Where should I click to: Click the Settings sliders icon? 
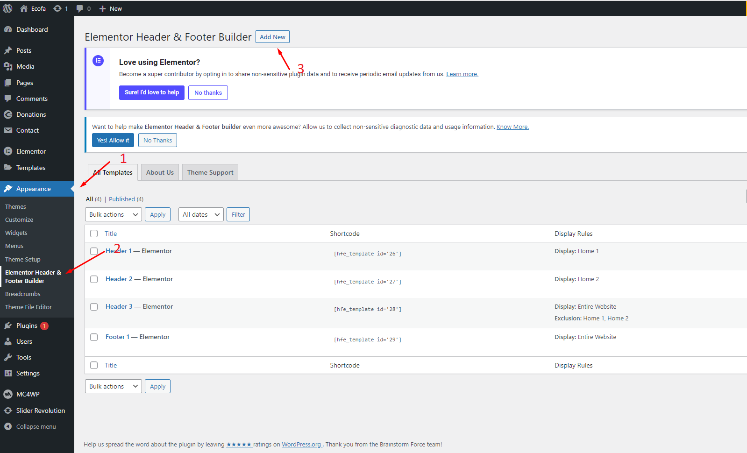point(8,373)
